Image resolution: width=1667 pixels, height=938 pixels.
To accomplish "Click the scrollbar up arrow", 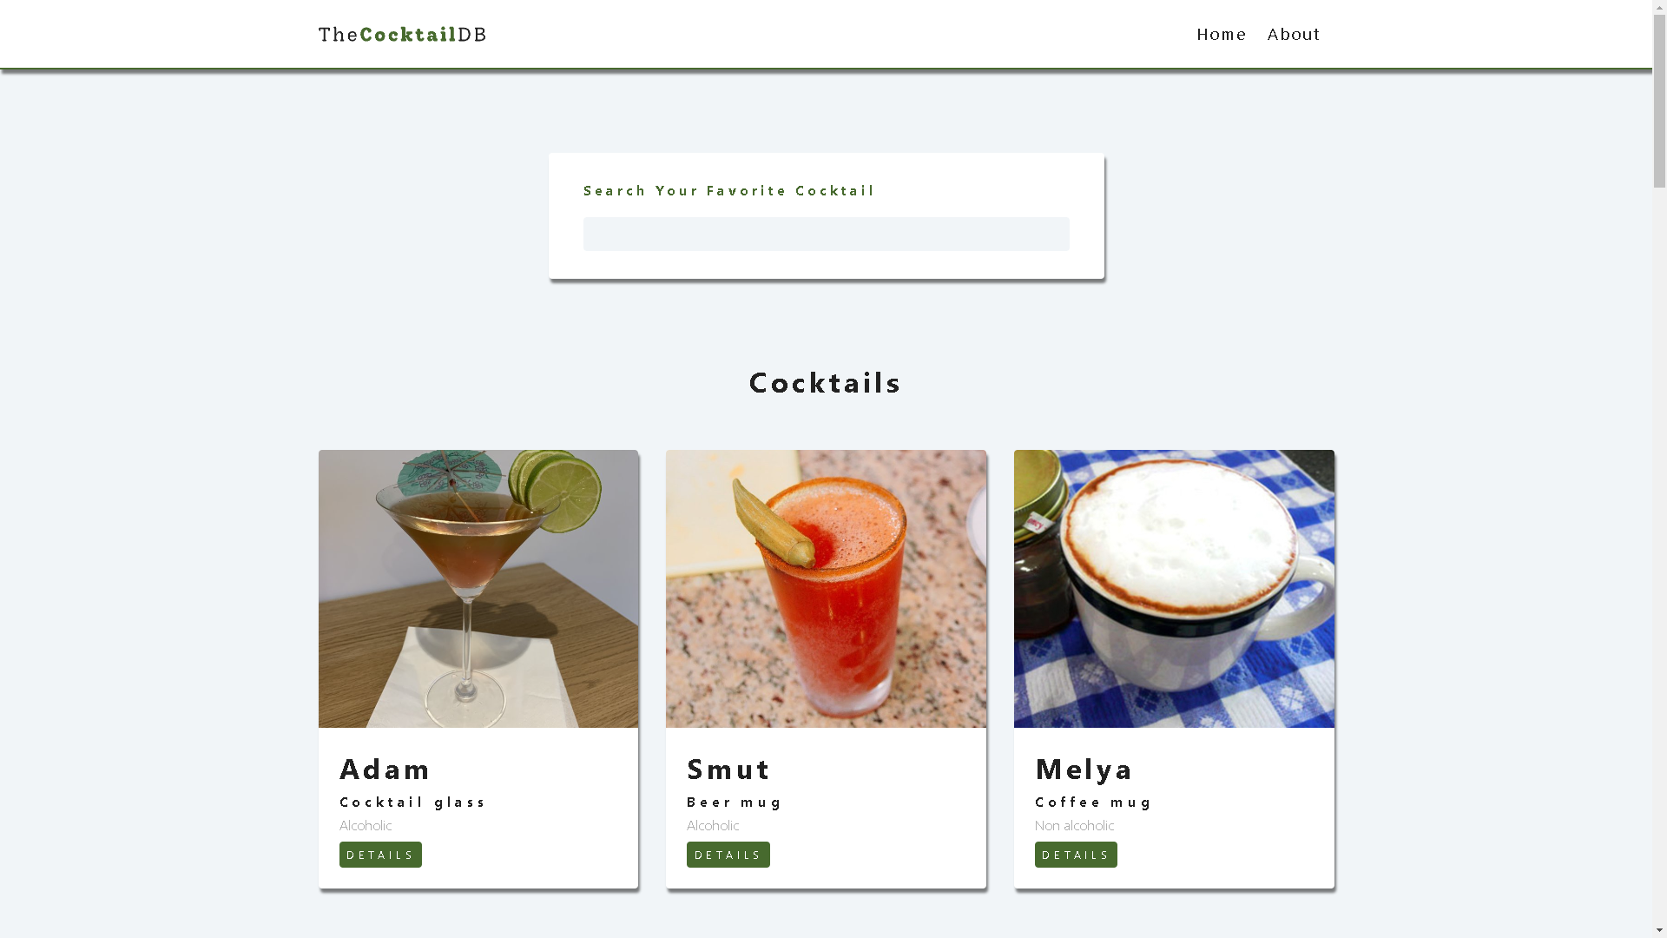I will pyautogui.click(x=1659, y=7).
